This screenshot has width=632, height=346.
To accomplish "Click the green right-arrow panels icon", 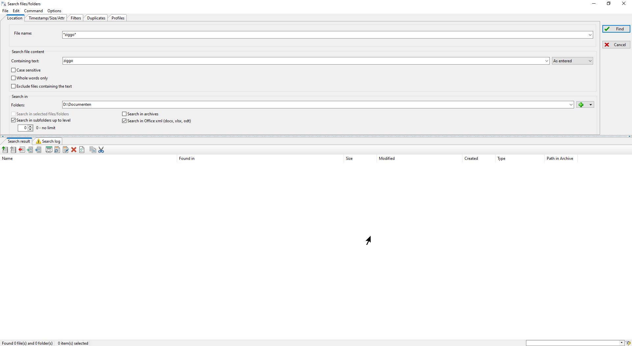I will tap(30, 150).
